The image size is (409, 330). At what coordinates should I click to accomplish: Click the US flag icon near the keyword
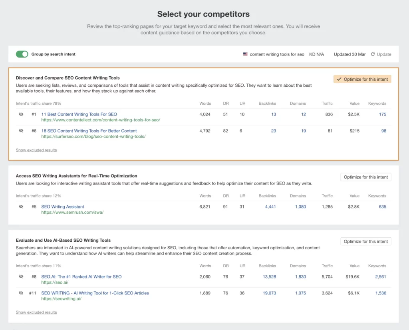point(246,54)
